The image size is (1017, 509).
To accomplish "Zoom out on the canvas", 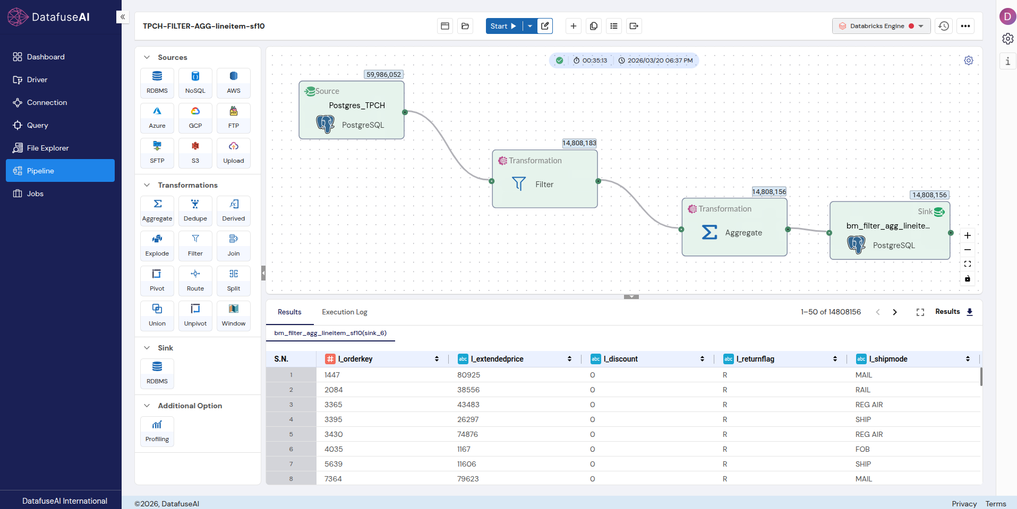I will click(968, 250).
